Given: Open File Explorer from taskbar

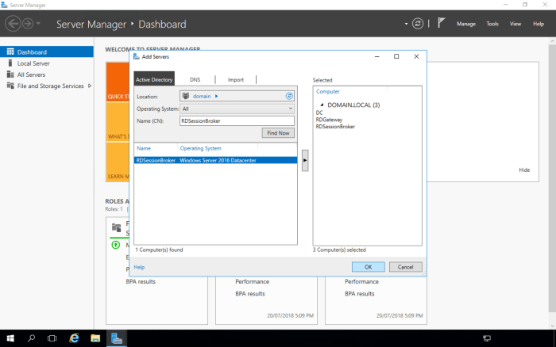Looking at the screenshot, I should point(95,338).
